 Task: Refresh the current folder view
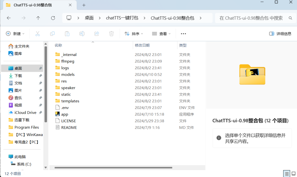point(53,18)
